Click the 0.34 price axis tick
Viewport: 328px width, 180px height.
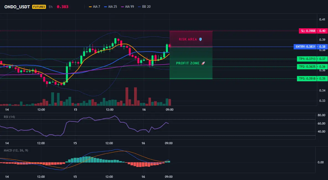coord(322,90)
